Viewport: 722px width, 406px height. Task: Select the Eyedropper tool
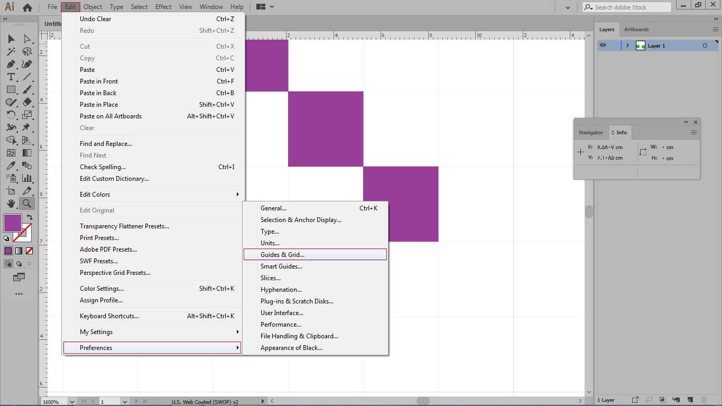[11, 165]
